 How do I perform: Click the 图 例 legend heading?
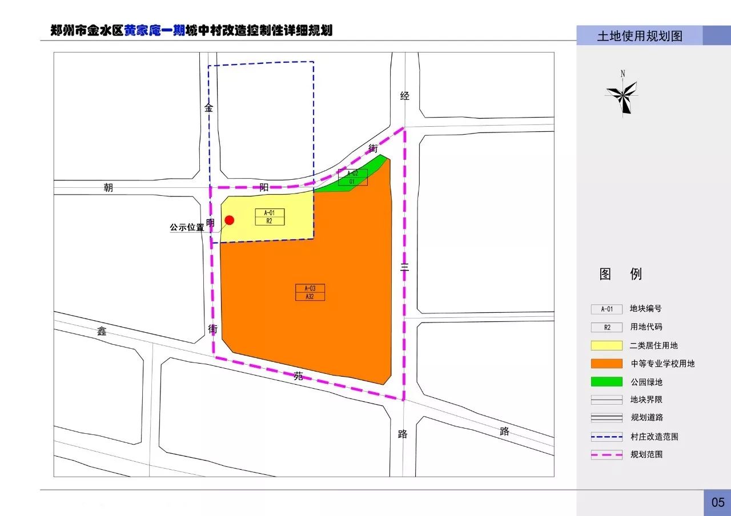pos(621,274)
